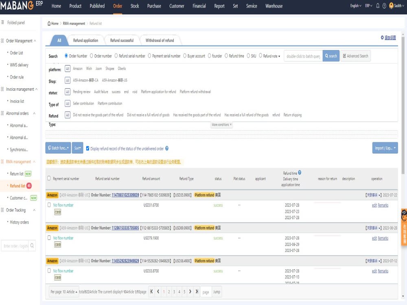Open the ERP dropdown in header
Viewport: 407px width, 305px height.
(369, 6)
